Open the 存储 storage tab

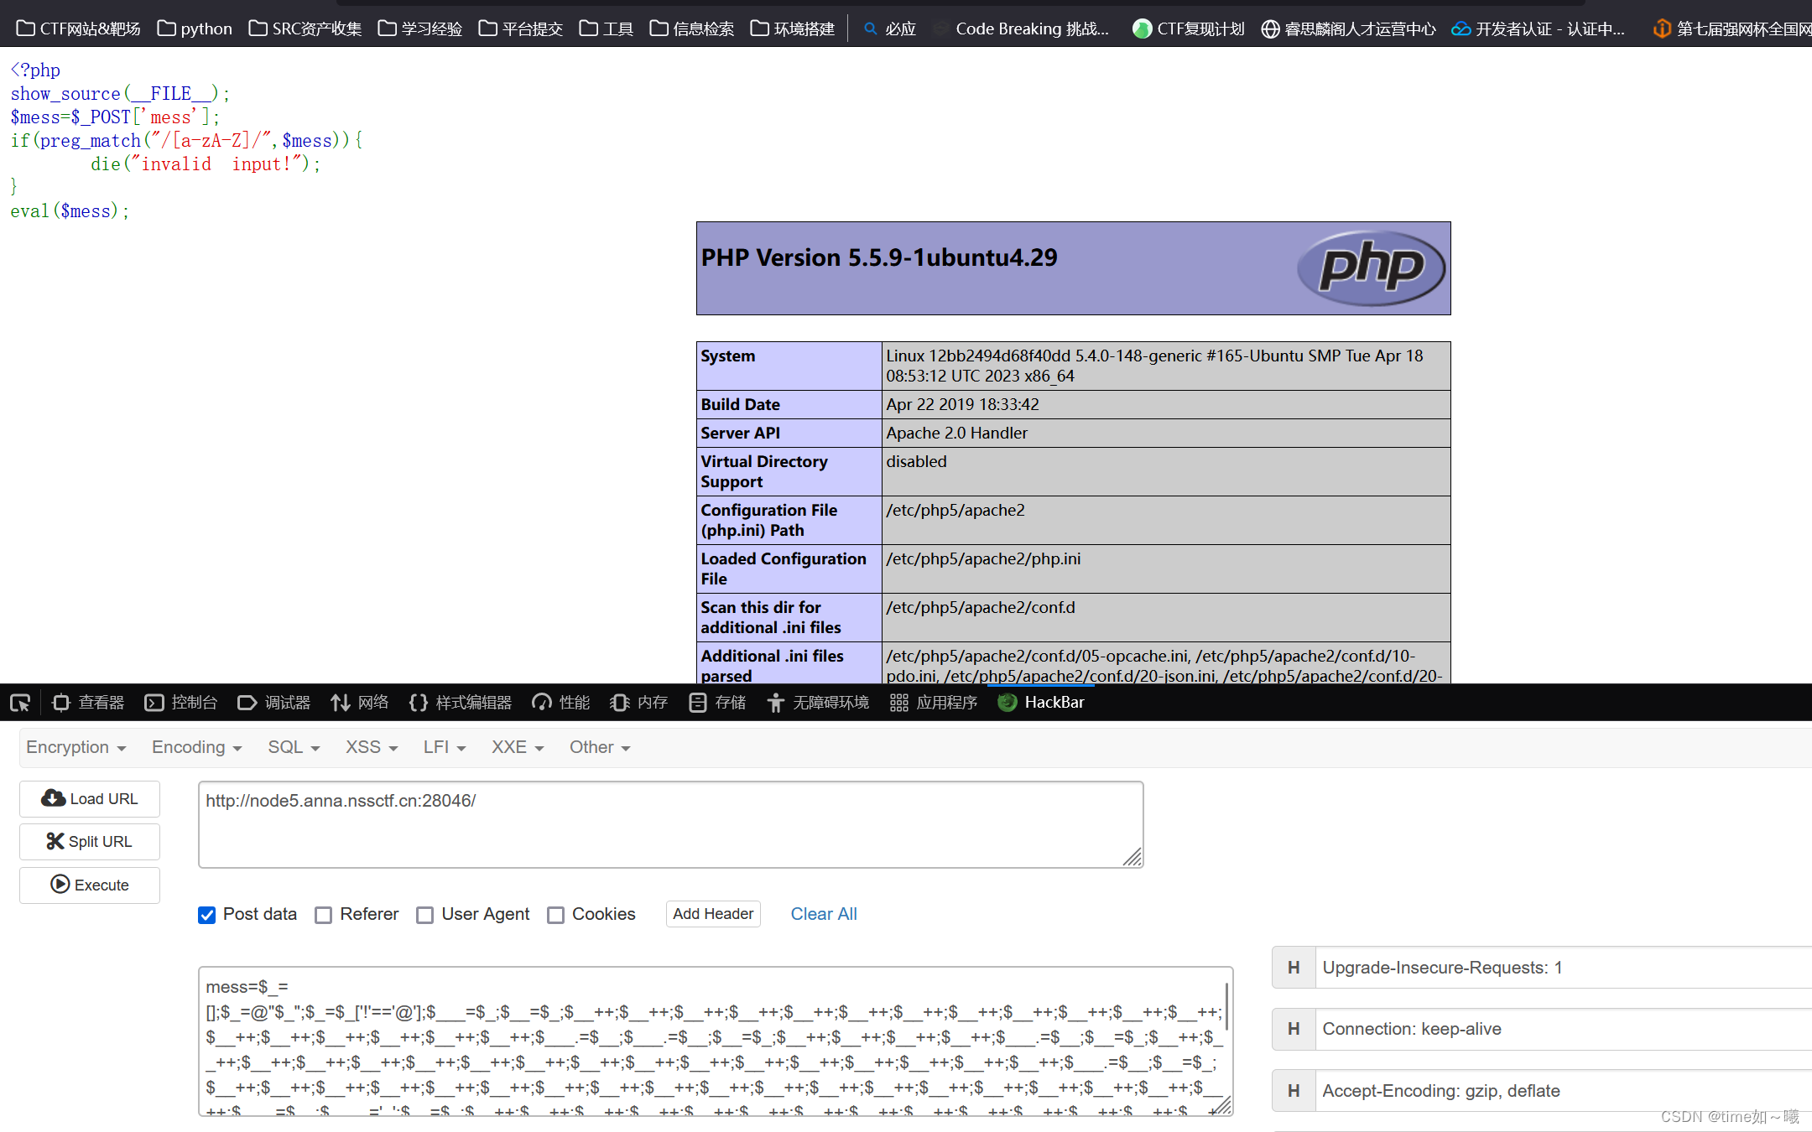pyautogui.click(x=717, y=703)
